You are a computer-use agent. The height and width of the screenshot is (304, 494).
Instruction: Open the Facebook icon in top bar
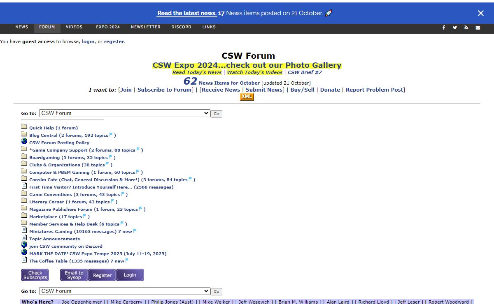coord(444,28)
